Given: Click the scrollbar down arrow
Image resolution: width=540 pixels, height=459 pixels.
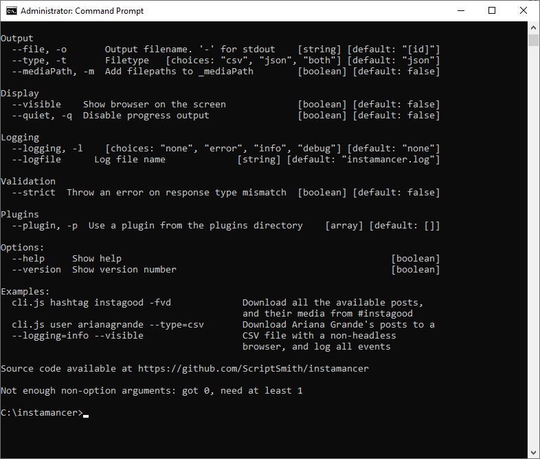Looking at the screenshot, I should click(533, 452).
